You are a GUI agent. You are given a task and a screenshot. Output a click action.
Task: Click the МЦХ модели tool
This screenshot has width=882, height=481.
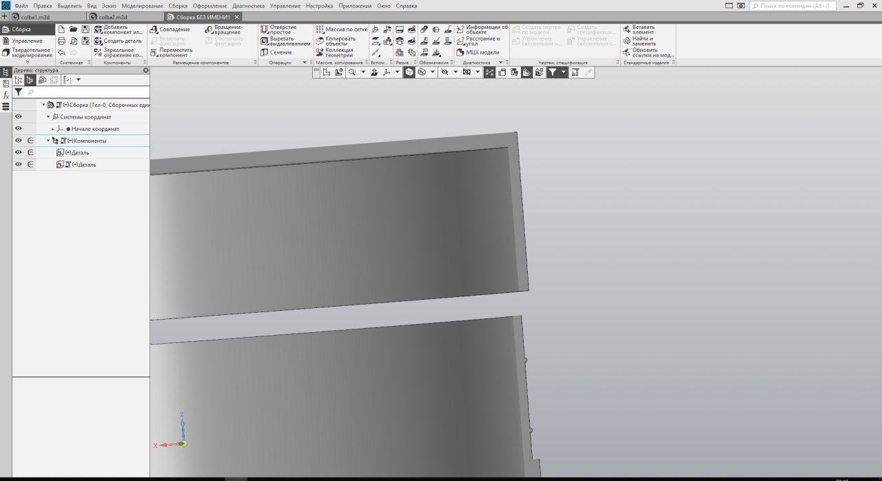[478, 52]
